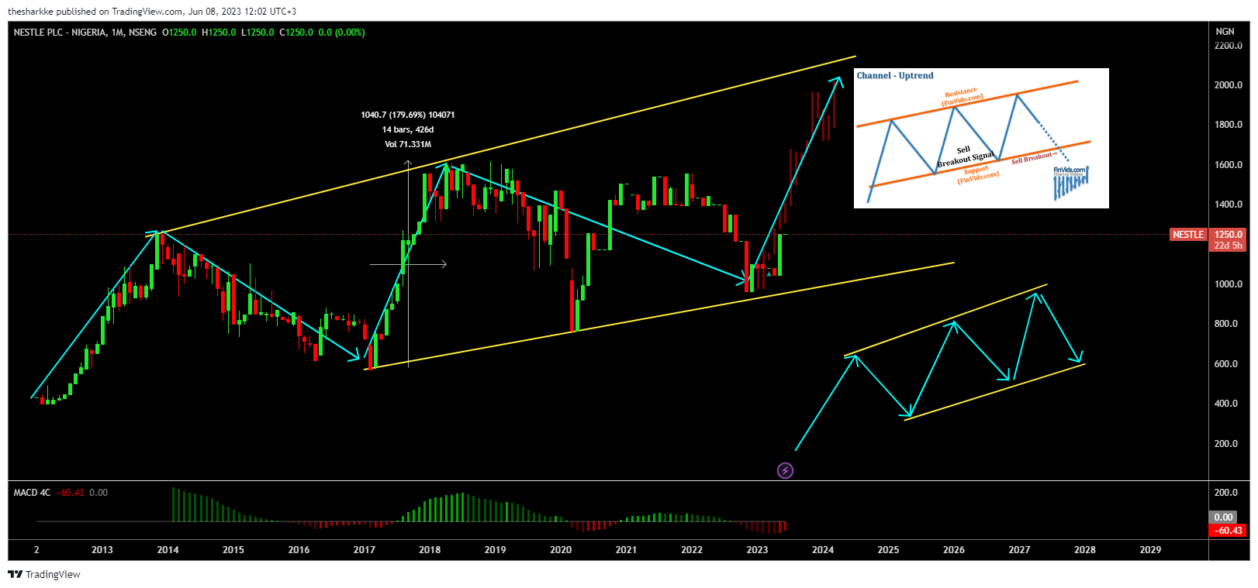Screen dimensions: 1258x588
Task: Click the 200.0 price axis label in main chart
Action: [1225, 444]
